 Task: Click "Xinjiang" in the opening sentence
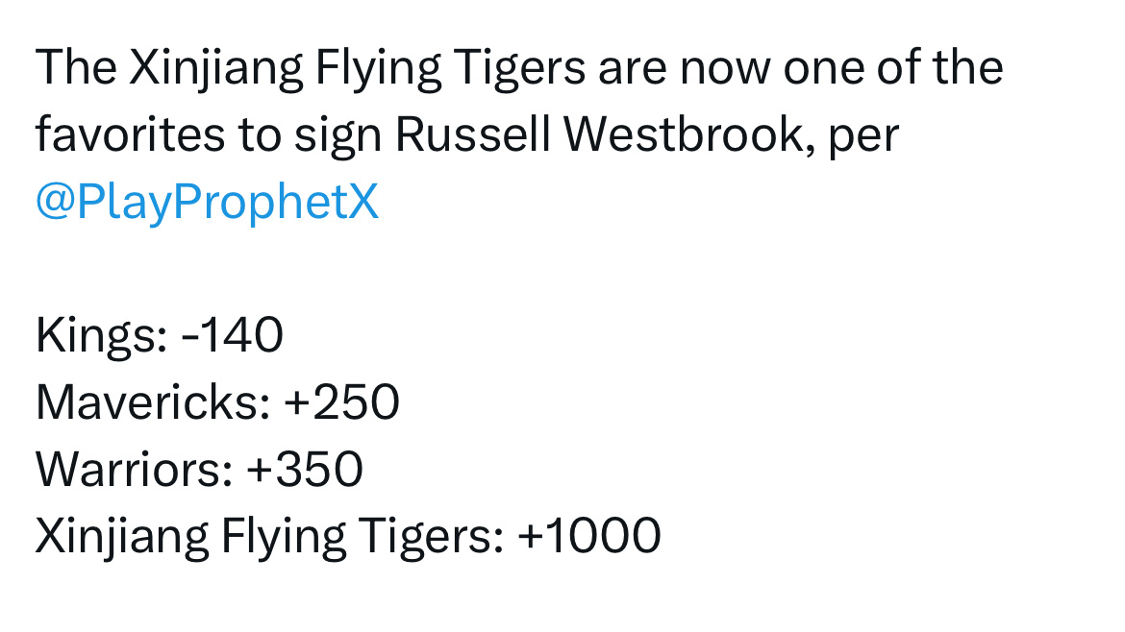216,69
